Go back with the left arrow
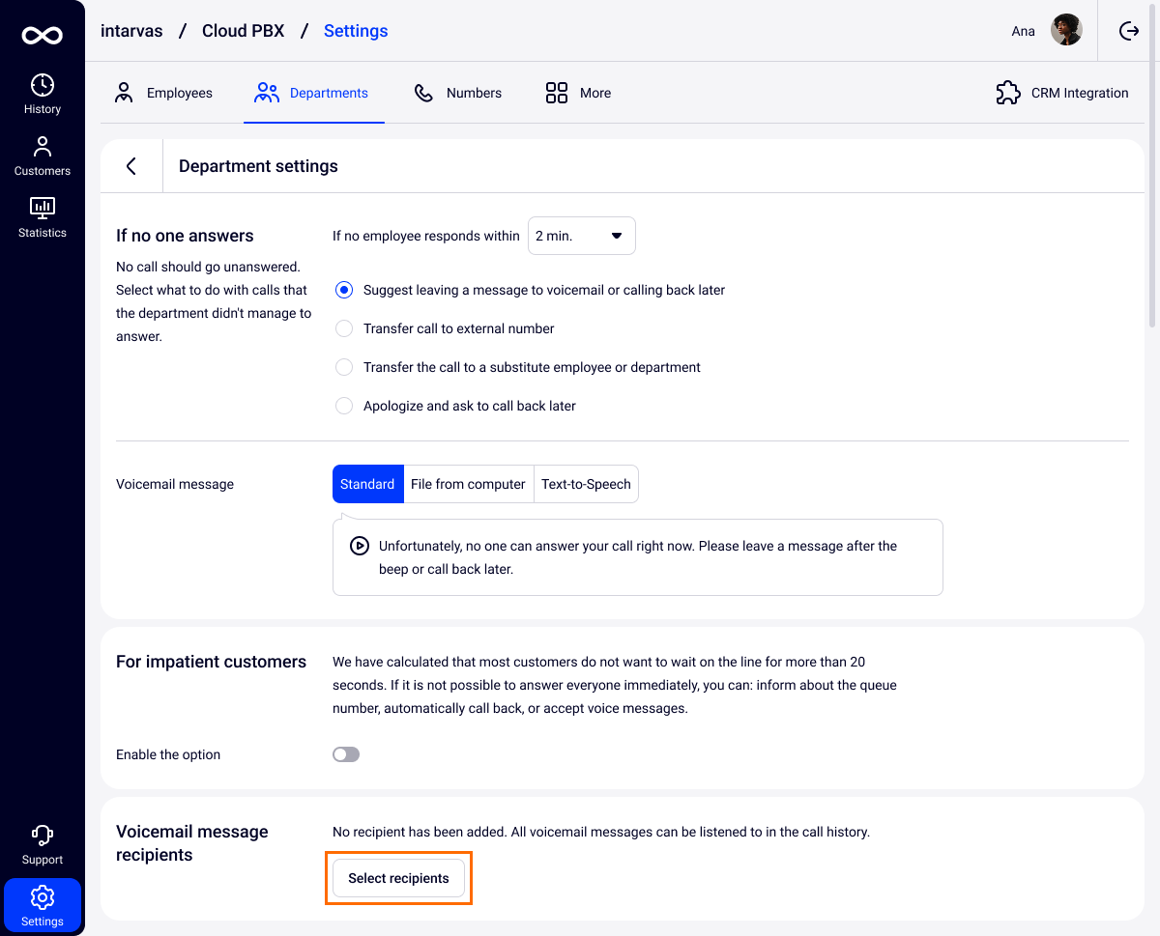The image size is (1160, 936). [x=131, y=166]
